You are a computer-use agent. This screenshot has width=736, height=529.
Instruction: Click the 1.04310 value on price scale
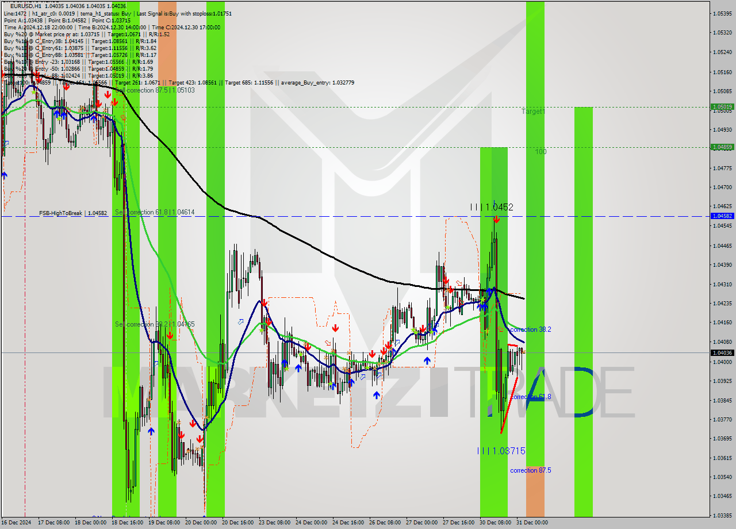(x=722, y=285)
